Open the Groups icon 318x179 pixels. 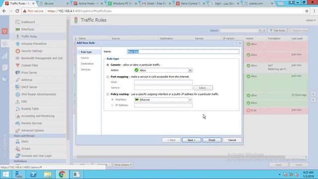point(18,149)
